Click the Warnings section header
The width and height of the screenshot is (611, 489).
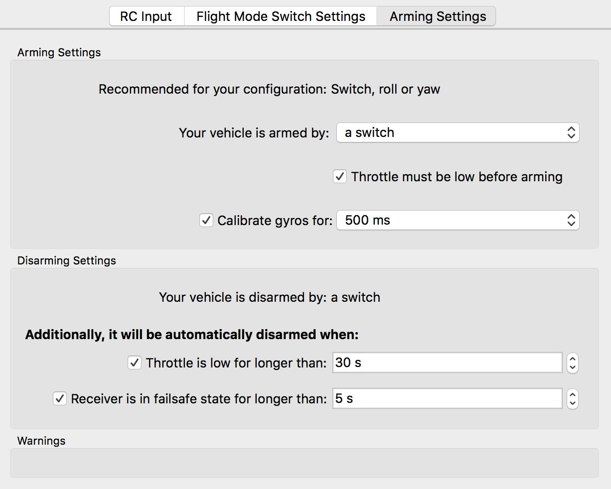pyautogui.click(x=41, y=441)
